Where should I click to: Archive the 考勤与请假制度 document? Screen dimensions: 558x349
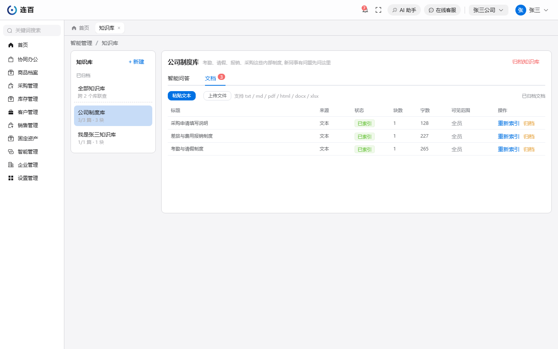click(x=529, y=149)
